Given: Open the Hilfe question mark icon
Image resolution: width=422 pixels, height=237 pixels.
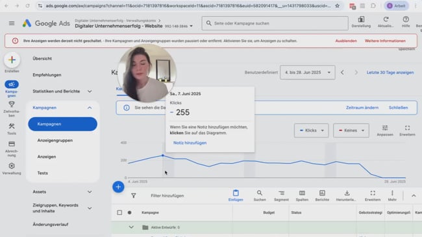Looking at the screenshot, I should pos(406,19).
